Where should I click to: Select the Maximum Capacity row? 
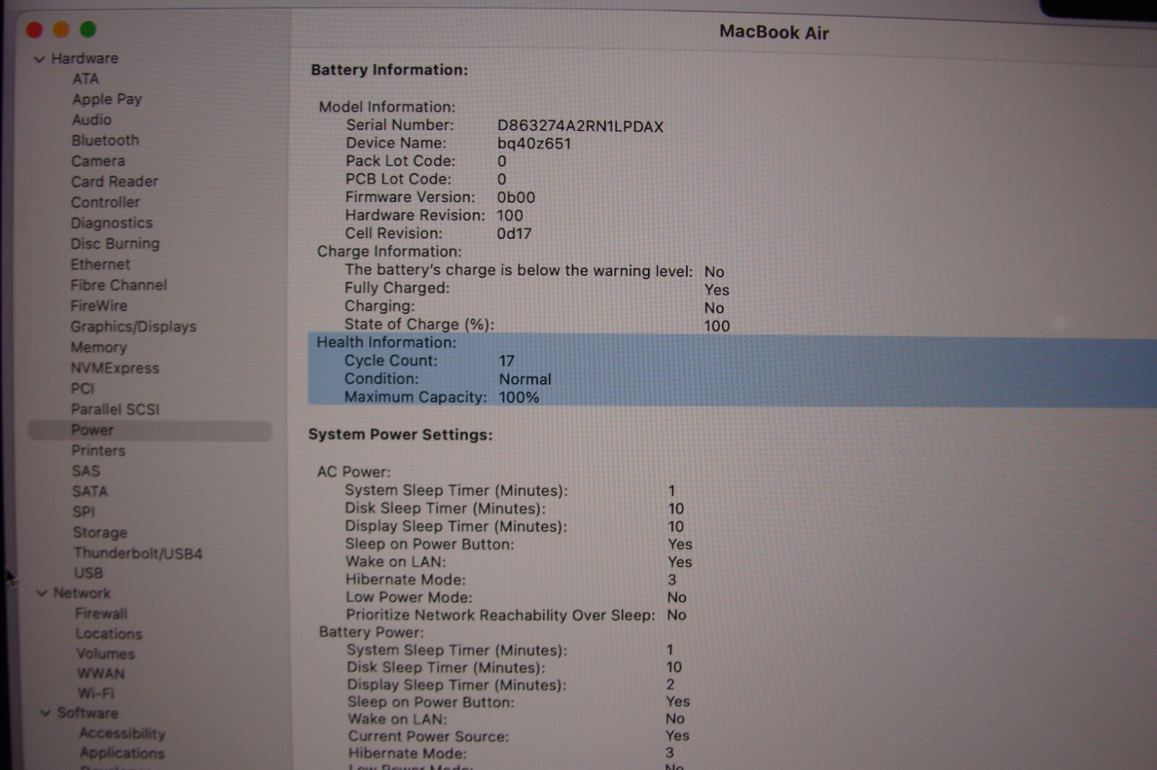(441, 397)
